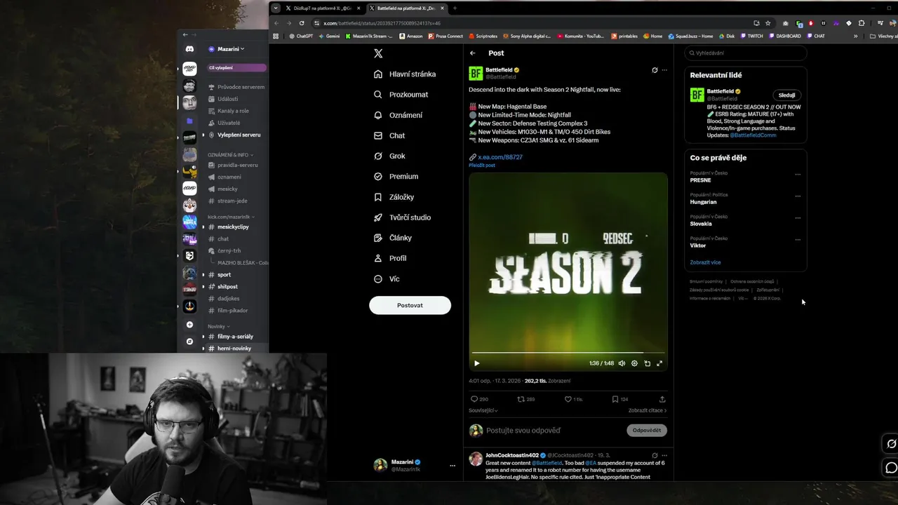
Task: Open Prozkoumat in the X sidebar
Action: pyautogui.click(x=401, y=94)
